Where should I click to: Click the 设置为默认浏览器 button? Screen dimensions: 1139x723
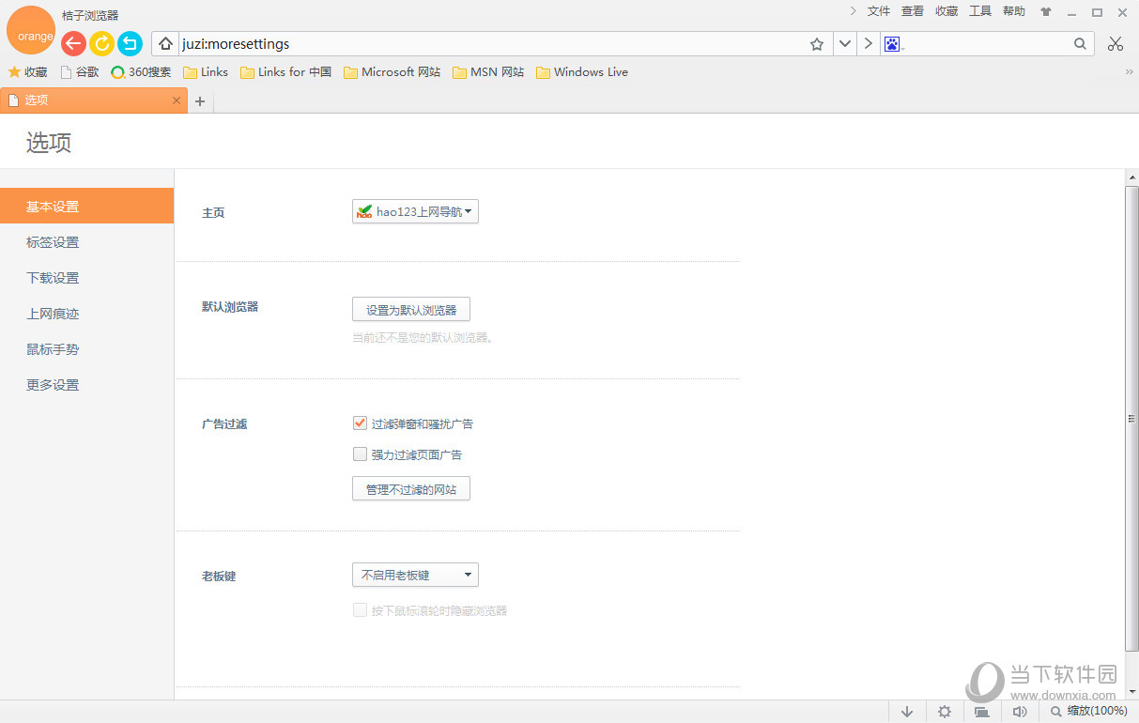[410, 310]
